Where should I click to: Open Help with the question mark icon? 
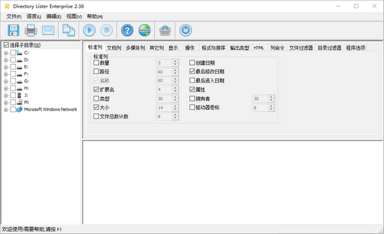(x=127, y=30)
